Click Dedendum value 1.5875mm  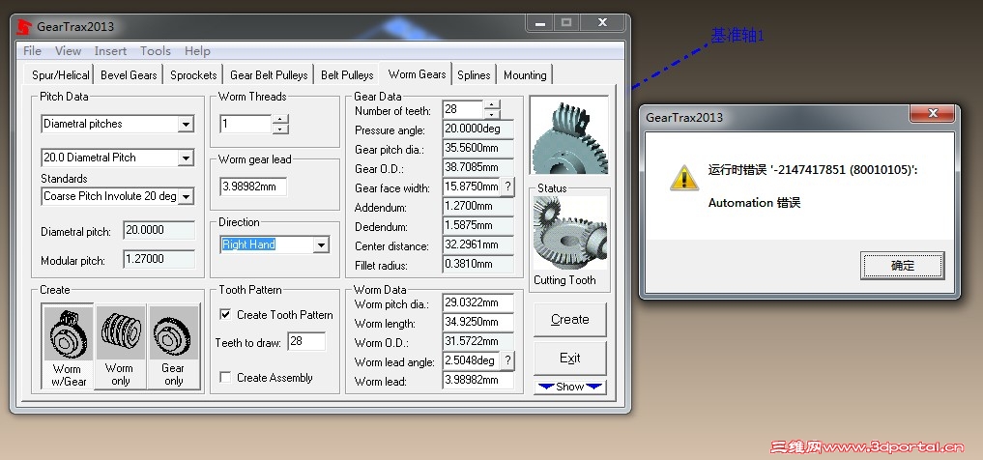(477, 225)
